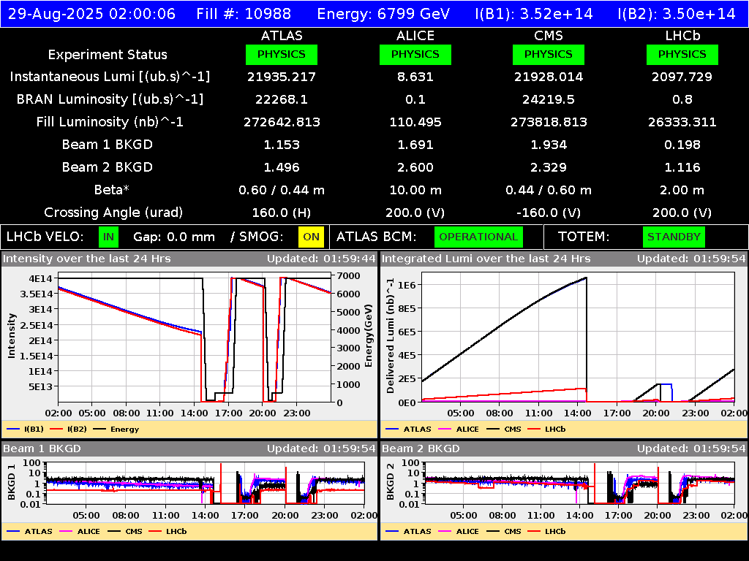Select ATLAS Beam 1 BKGD value 1.153
Viewport: 749px width, 561px height.
point(282,145)
